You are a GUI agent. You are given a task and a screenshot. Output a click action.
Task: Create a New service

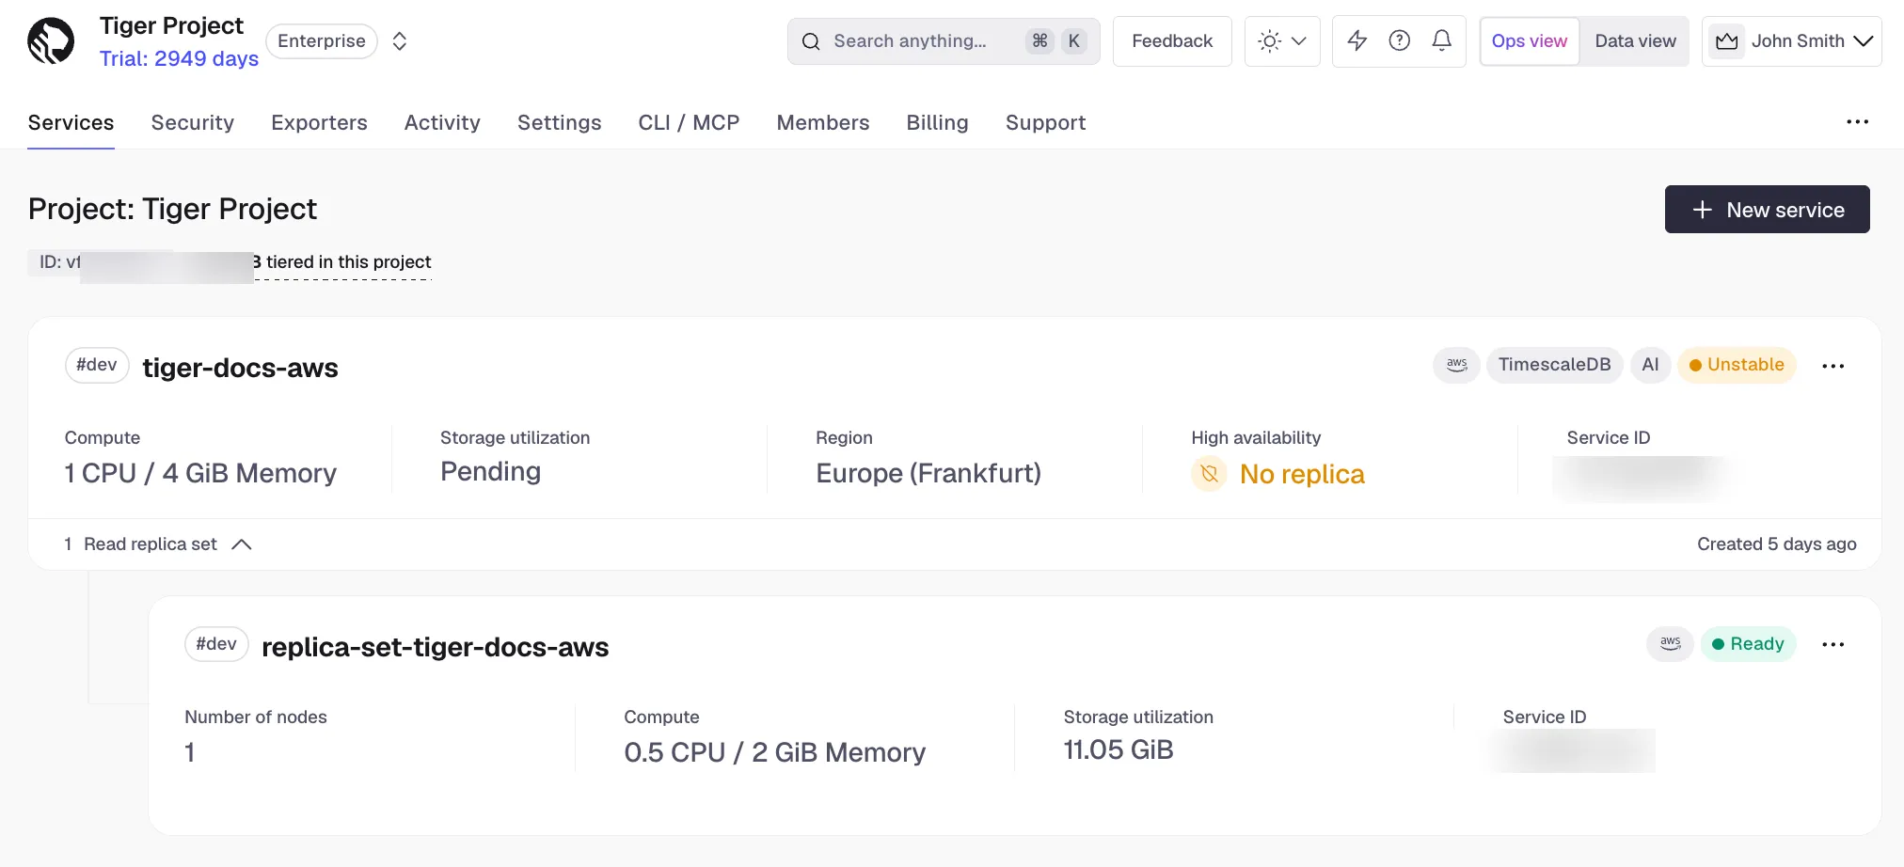tap(1768, 210)
